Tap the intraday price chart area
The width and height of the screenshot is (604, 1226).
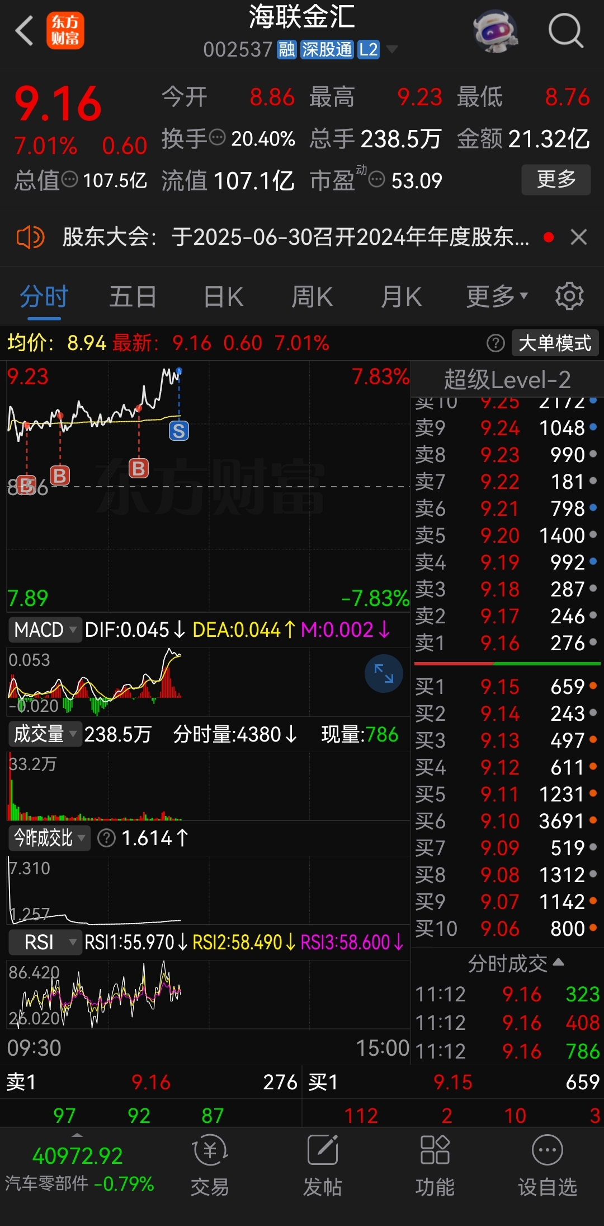pyautogui.click(x=208, y=486)
